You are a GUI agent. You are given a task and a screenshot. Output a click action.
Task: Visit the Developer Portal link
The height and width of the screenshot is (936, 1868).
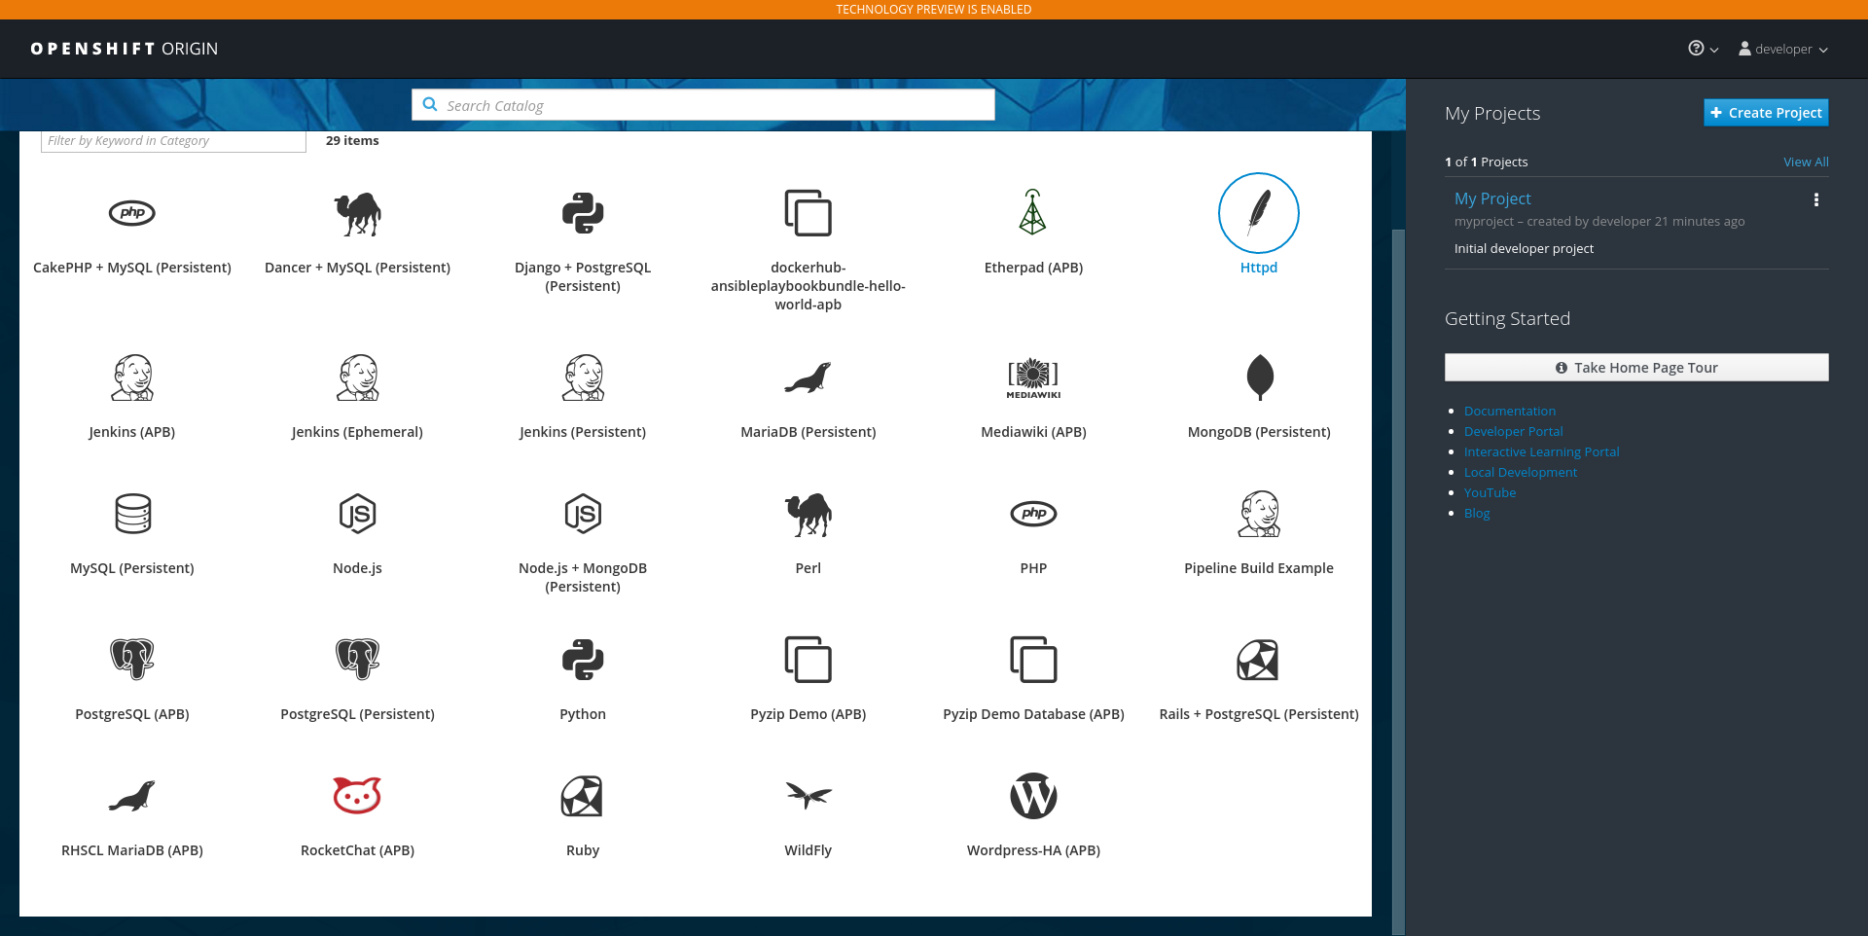[x=1514, y=432]
